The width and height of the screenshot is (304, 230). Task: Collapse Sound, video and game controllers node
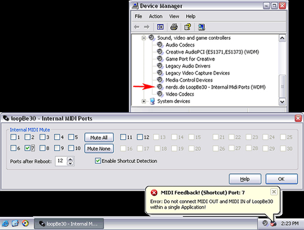[x=144, y=38]
